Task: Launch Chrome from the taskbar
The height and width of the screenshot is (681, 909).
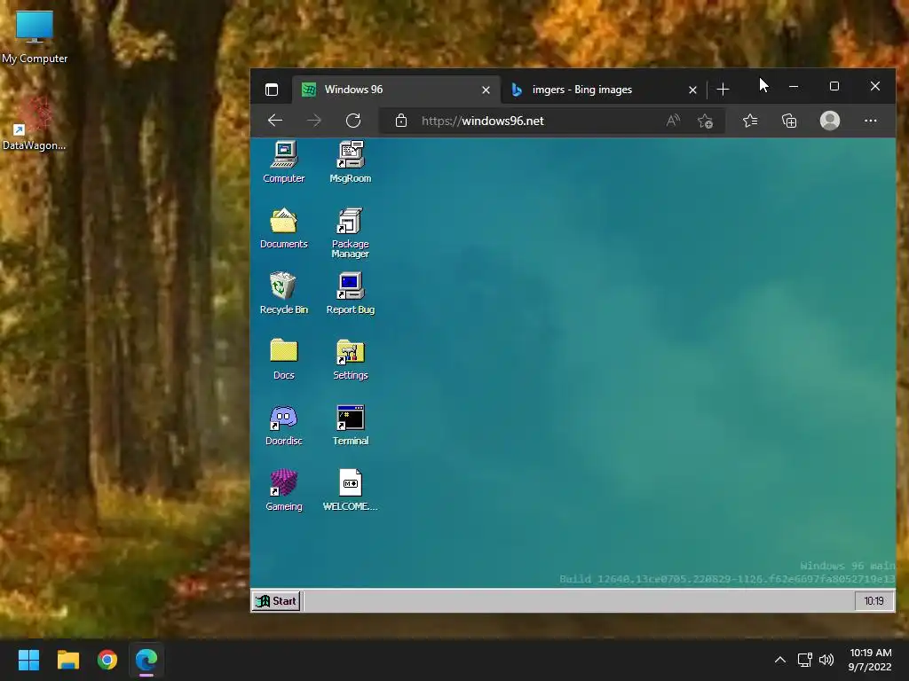Action: 107,660
